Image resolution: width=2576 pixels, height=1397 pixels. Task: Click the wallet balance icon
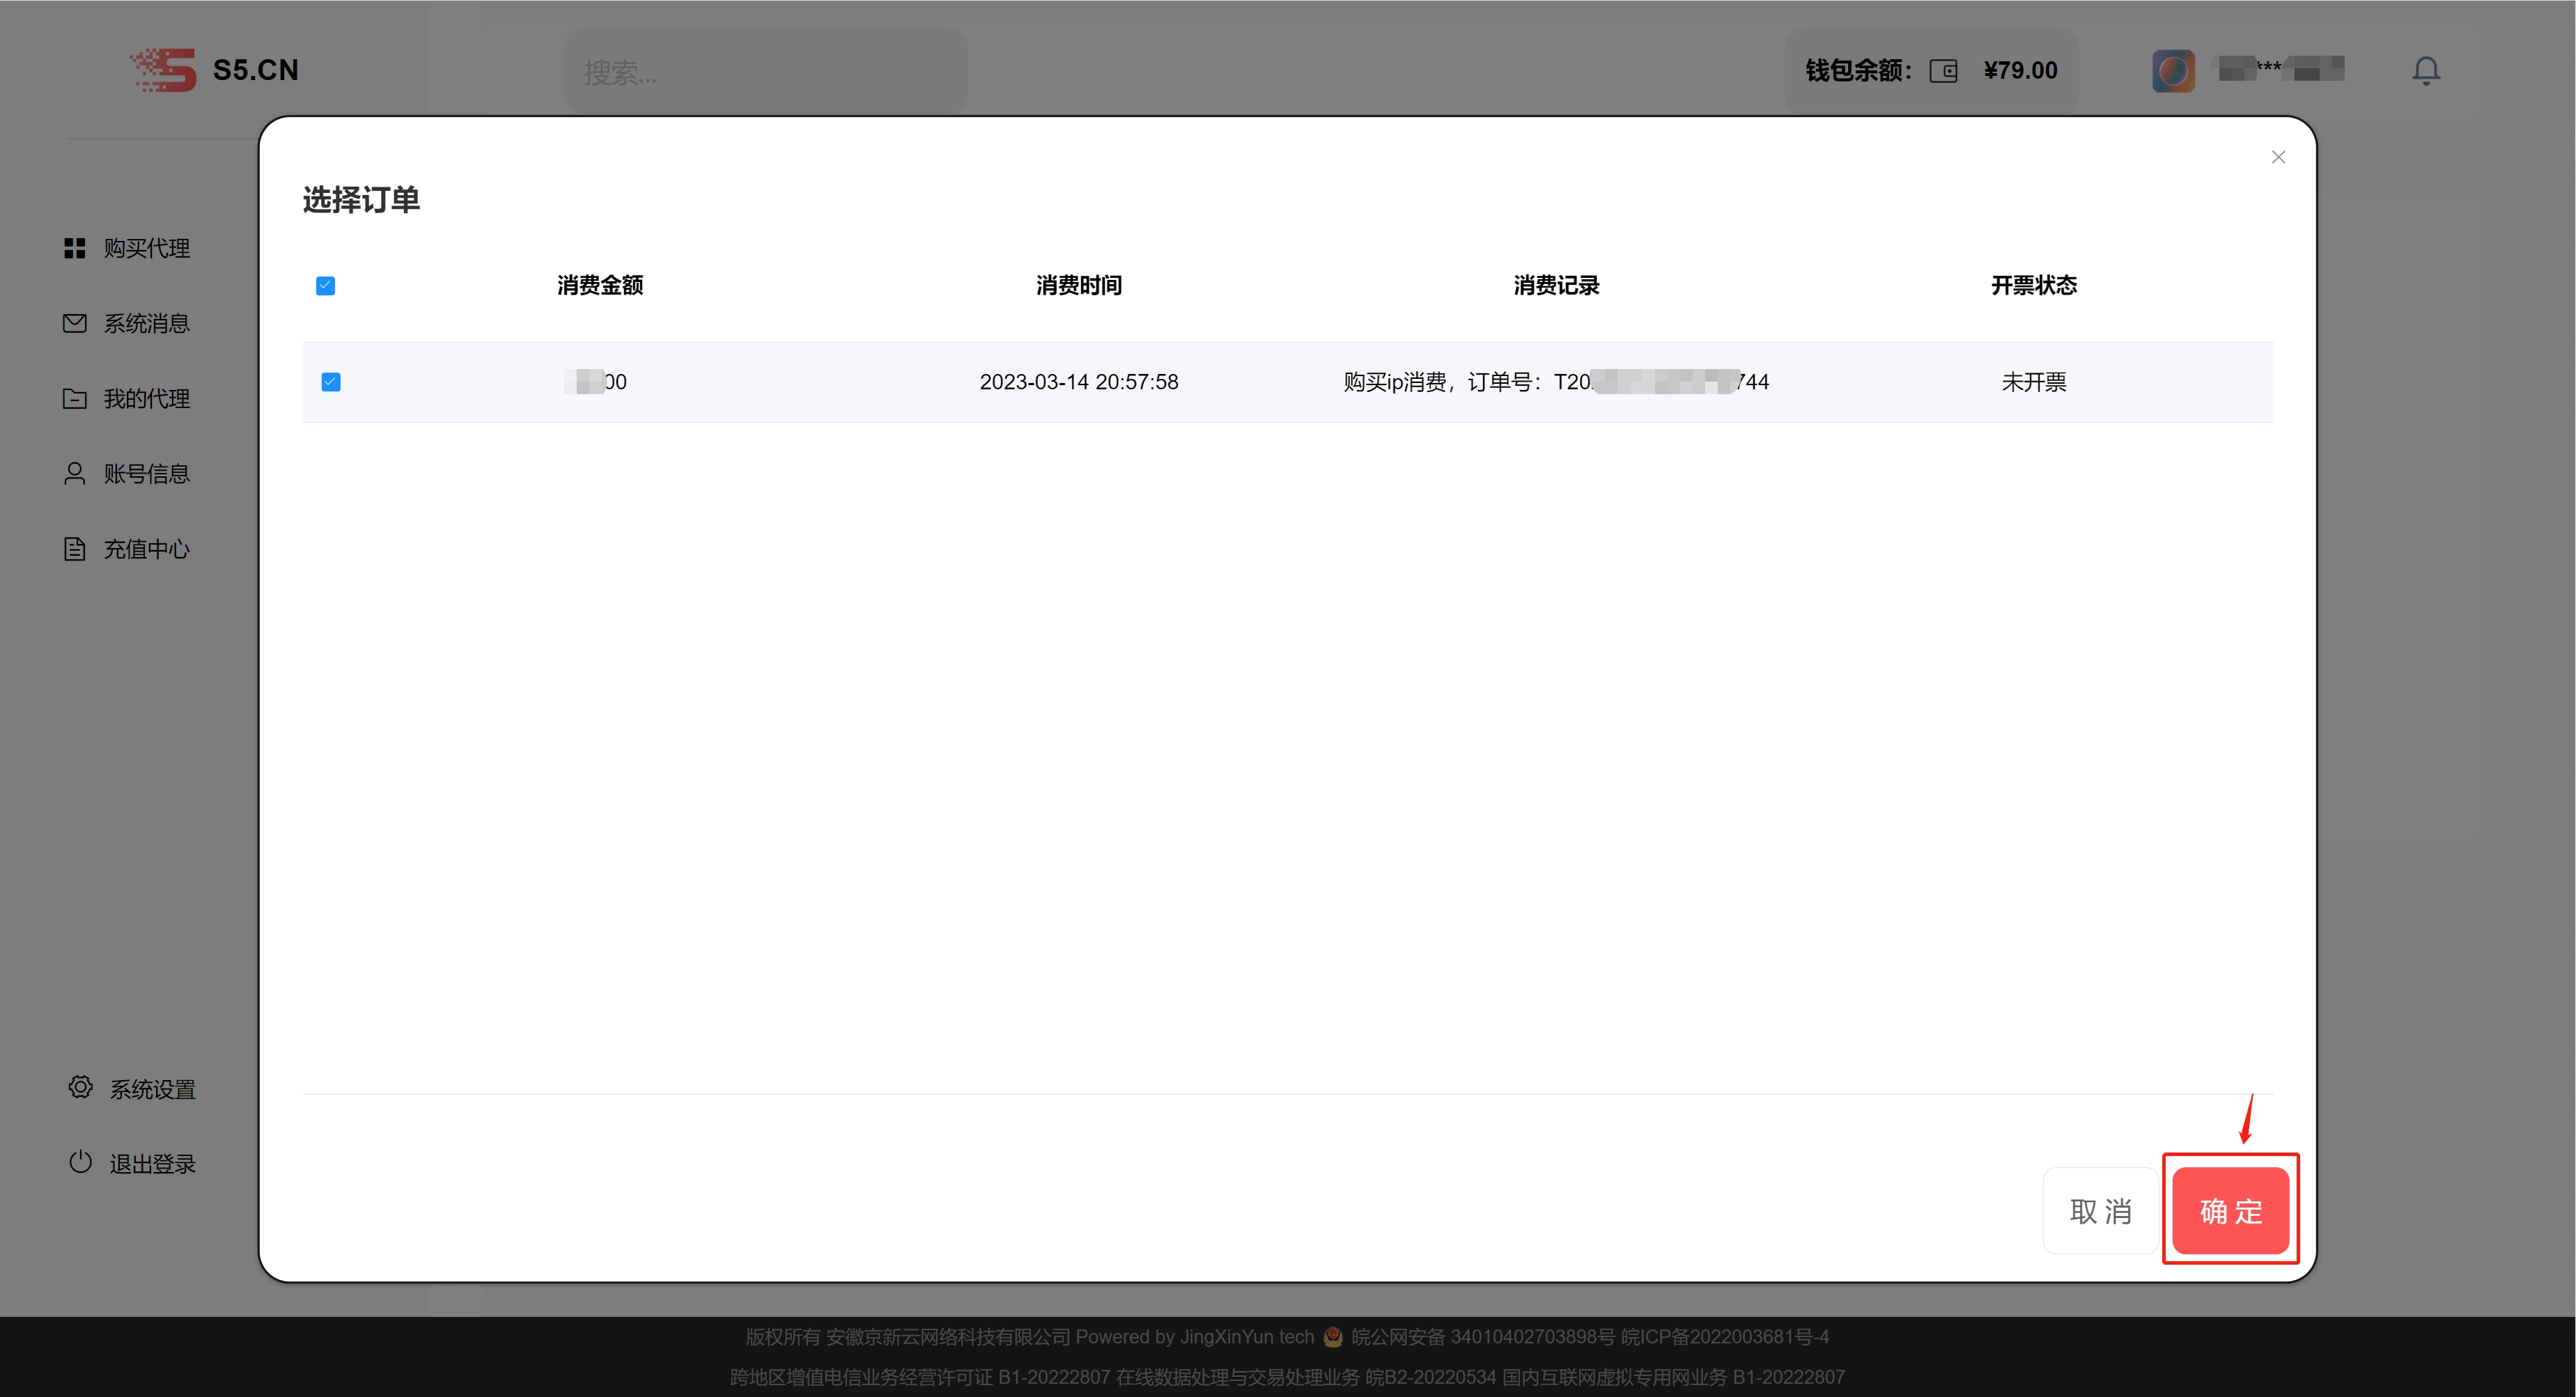(x=1943, y=71)
